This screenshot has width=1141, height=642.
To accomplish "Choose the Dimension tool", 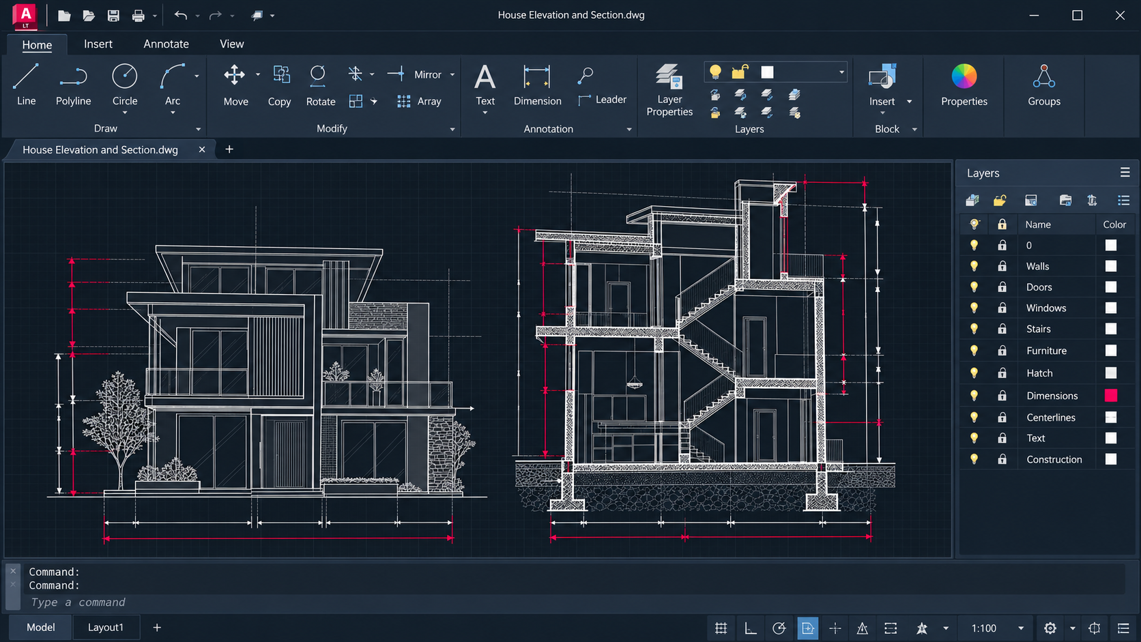I will tap(537, 85).
